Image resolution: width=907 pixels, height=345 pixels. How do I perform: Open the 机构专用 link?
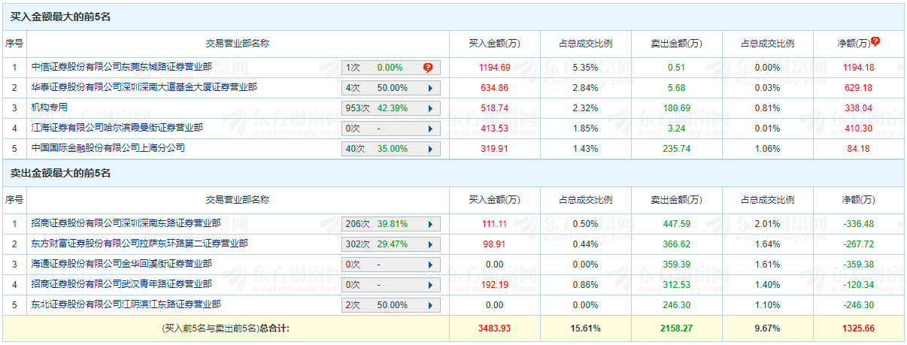pyautogui.click(x=50, y=108)
